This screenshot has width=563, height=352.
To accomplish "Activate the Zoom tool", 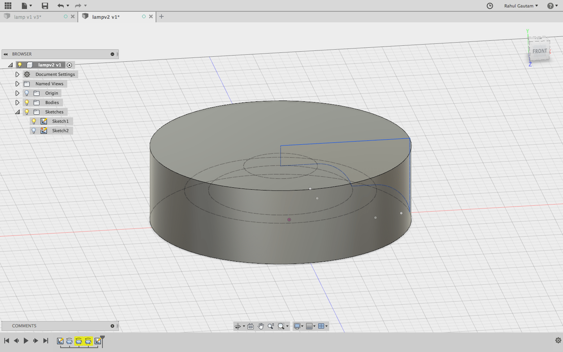I will click(x=271, y=326).
